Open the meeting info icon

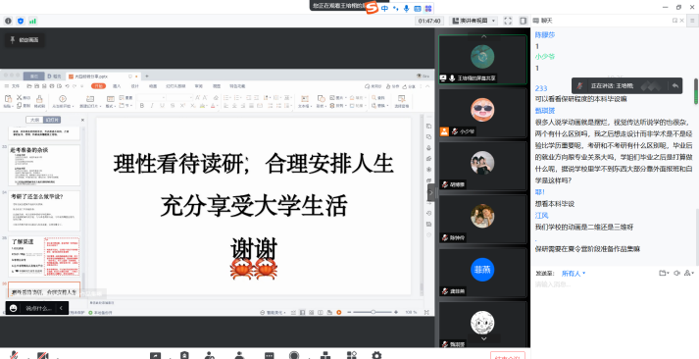[x=8, y=21]
